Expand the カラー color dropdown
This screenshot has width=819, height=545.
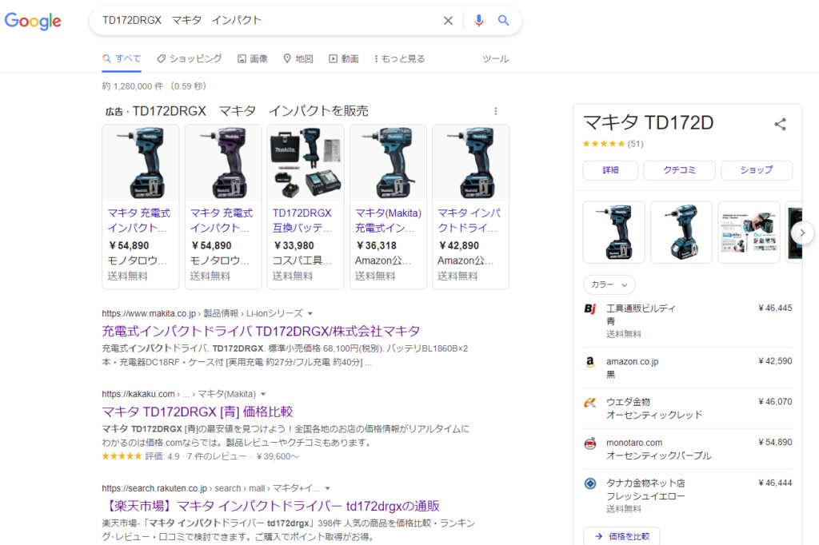pyautogui.click(x=609, y=284)
